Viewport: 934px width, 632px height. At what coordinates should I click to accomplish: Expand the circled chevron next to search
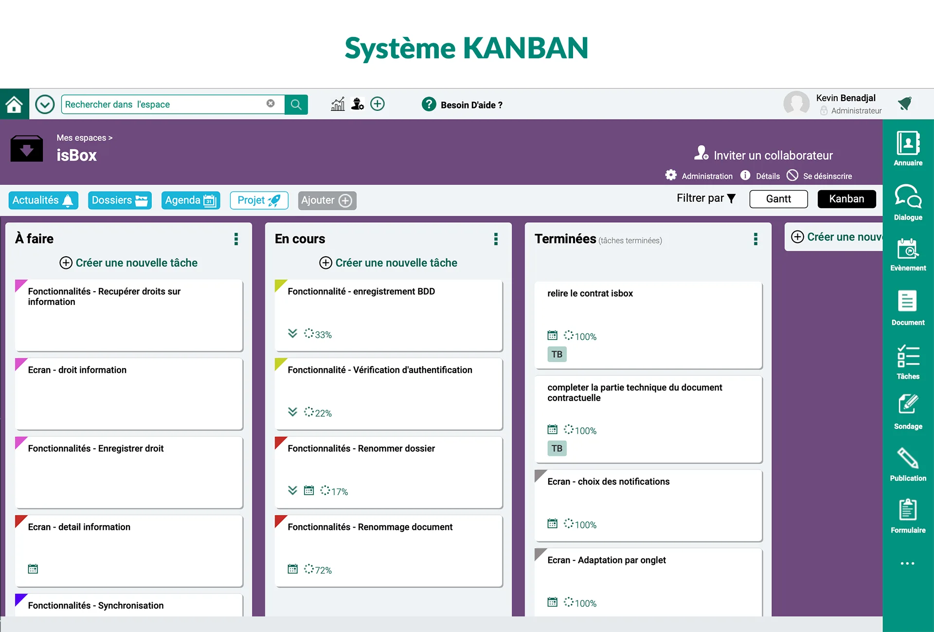(x=45, y=105)
